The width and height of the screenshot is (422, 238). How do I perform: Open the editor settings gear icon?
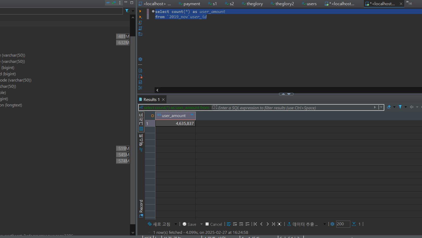[140, 59]
